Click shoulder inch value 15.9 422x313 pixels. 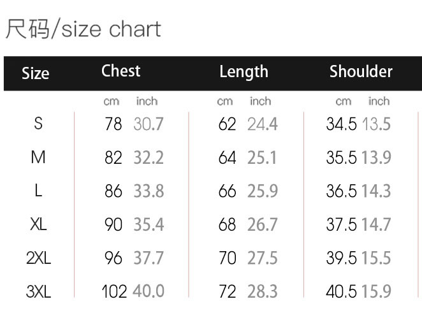[376, 291]
